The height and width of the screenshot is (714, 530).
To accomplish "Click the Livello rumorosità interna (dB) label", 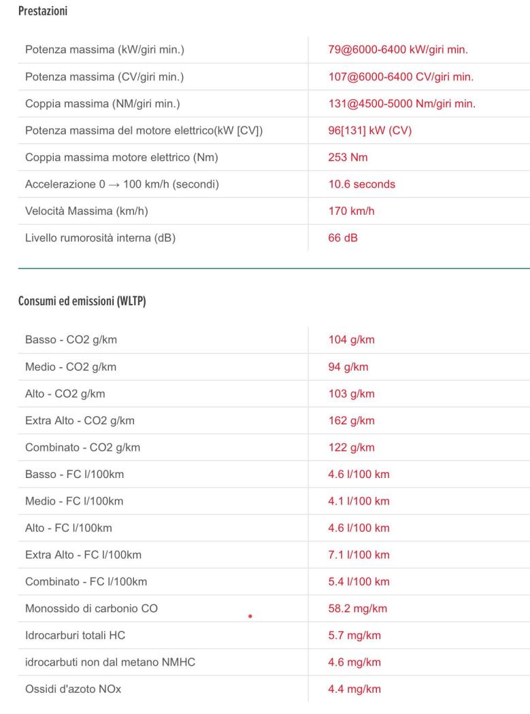I will 101,237.
